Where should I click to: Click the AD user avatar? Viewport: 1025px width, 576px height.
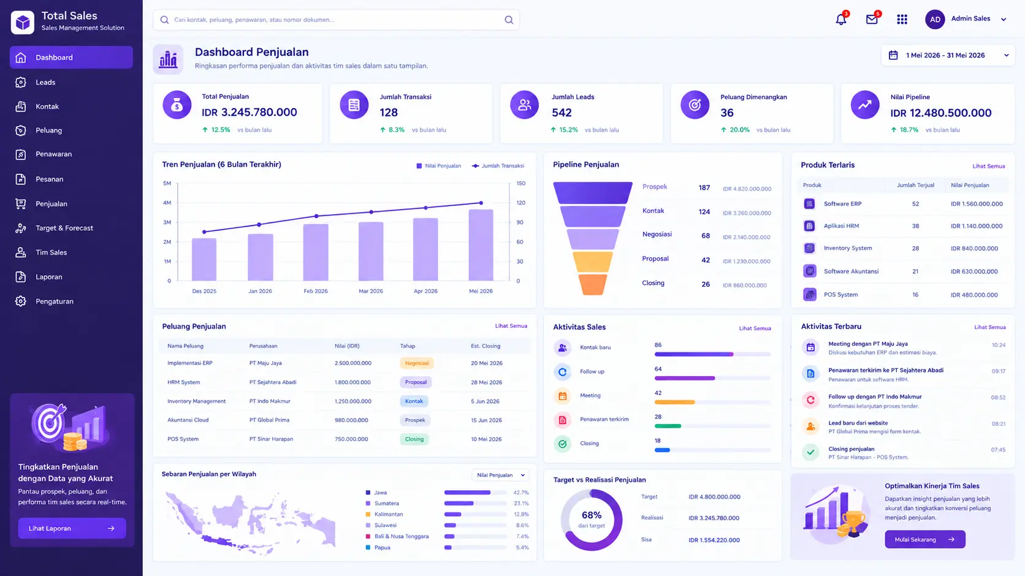(935, 20)
